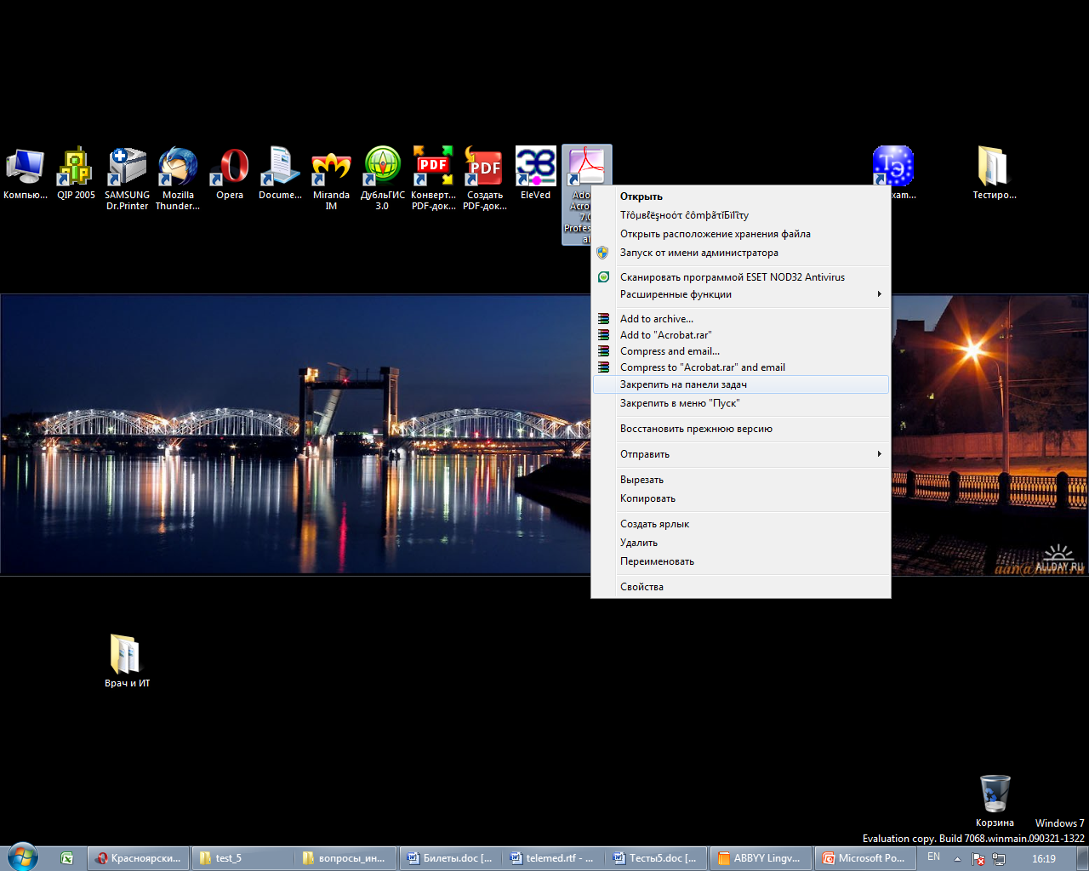Choose Создать ярлык in the context menu

coord(741,524)
